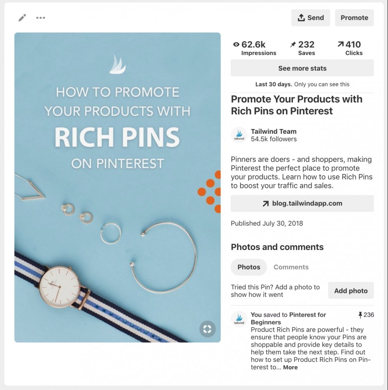Select the Photos tab

249,267
